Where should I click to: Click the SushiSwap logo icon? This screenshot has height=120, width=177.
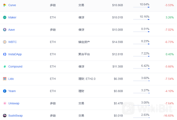[x=4, y=116]
